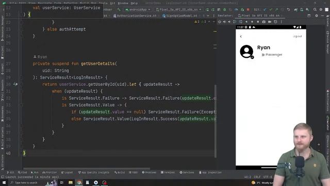Screen dimensions: 330x186
Task: Tap the profile avatar in emulator app
Action: (246, 51)
